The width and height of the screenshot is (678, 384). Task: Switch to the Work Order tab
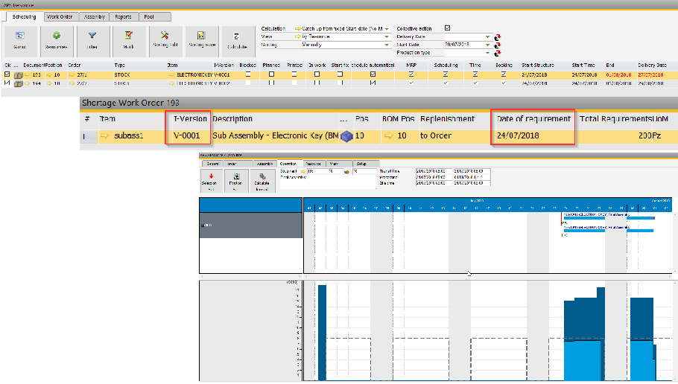click(x=60, y=17)
